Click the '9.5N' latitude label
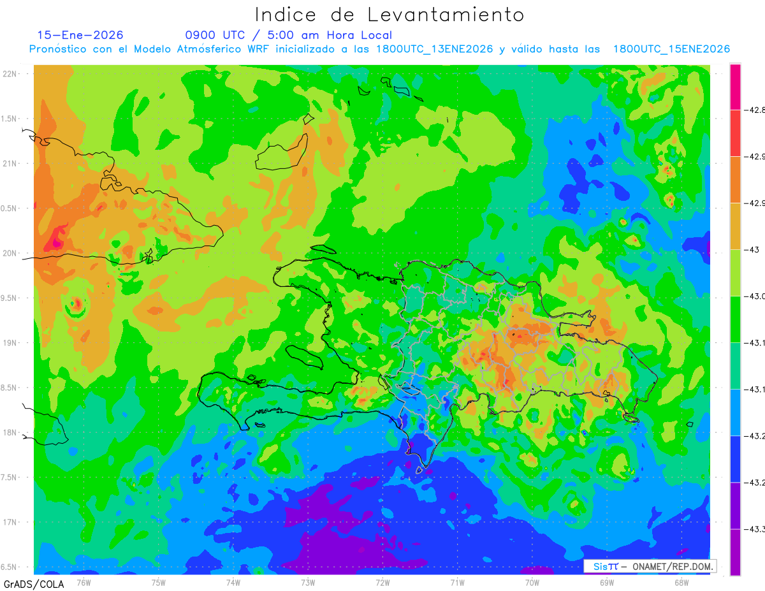The height and width of the screenshot is (591, 765). tap(9, 298)
